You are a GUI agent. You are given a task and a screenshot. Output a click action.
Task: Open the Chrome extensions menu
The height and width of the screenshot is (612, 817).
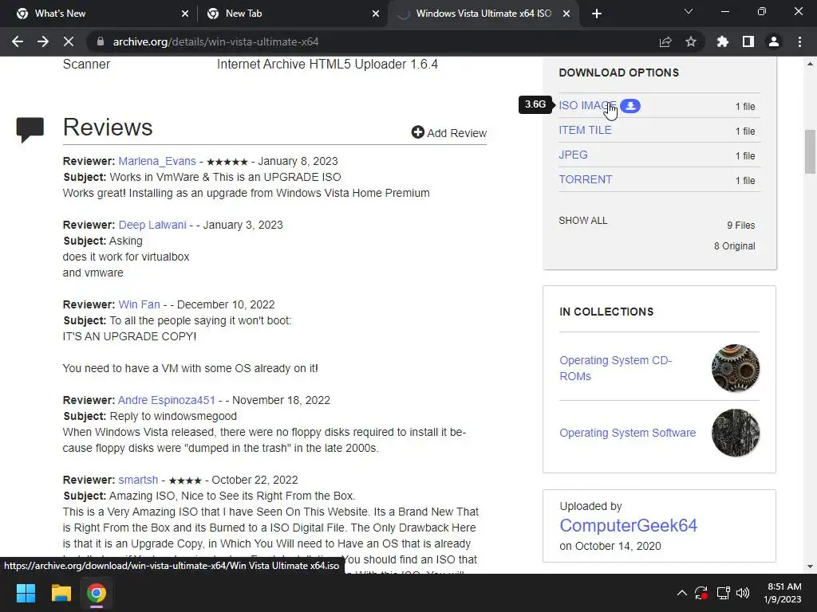pyautogui.click(x=723, y=41)
